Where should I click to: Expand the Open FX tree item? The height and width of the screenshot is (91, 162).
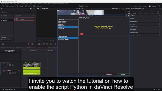(2, 18)
